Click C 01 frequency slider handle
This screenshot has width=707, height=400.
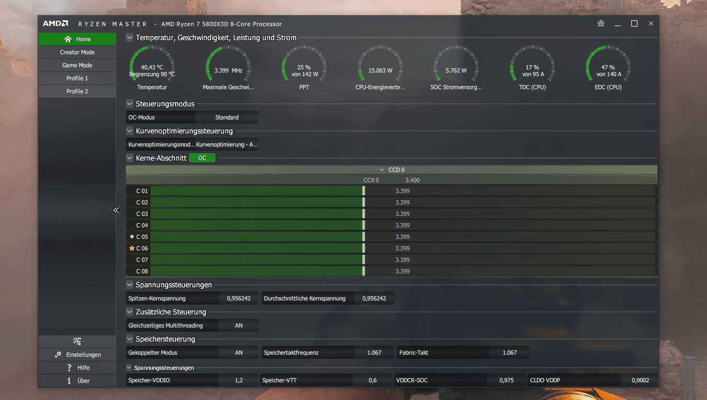364,191
